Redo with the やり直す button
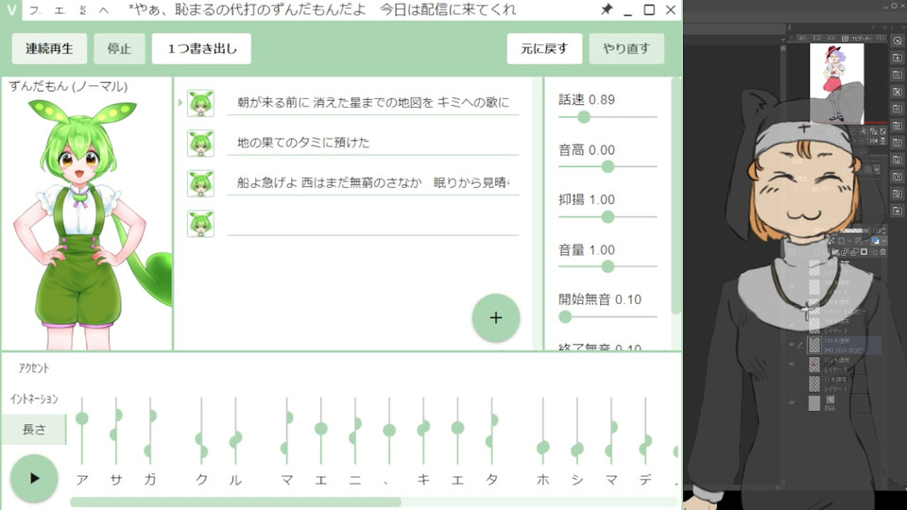The height and width of the screenshot is (510, 907). [x=626, y=48]
